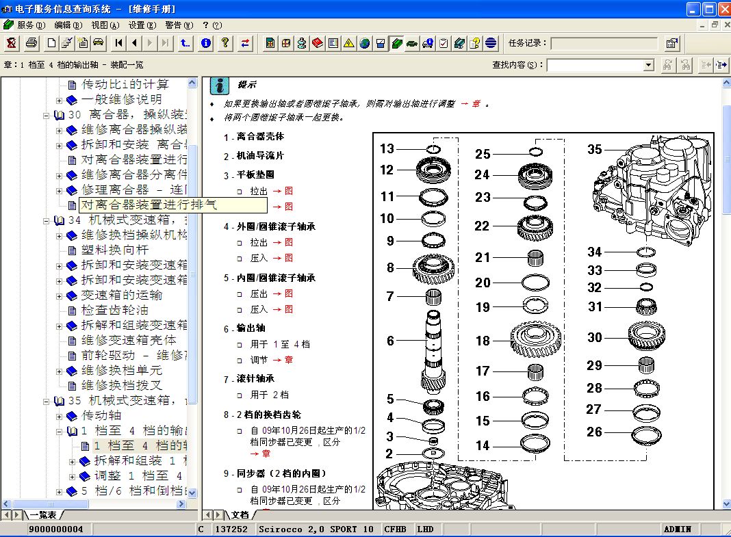This screenshot has width=731, height=537.
Task: Click the blue info circle toolbar icon
Action: (205, 43)
